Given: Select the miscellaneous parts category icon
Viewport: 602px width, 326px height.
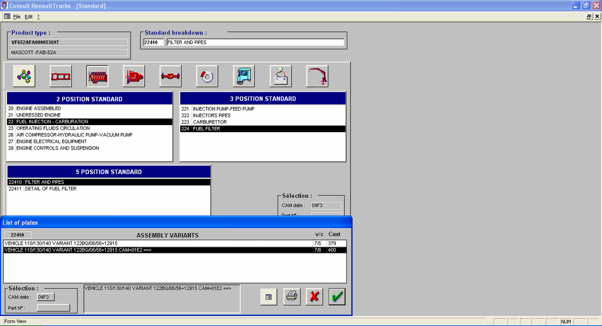Looking at the screenshot, I should point(24,76).
